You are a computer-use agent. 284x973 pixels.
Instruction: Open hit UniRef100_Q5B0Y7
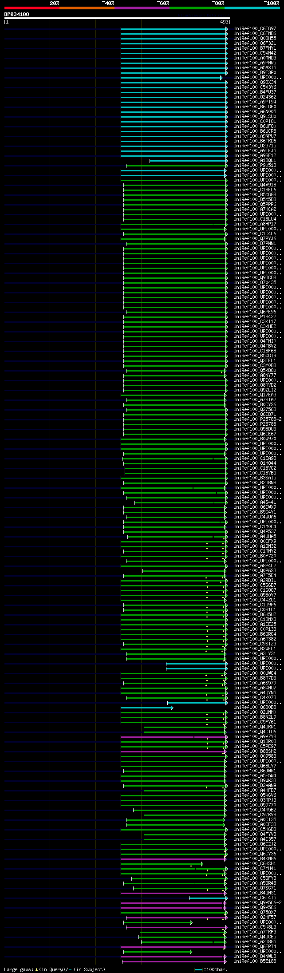click(255, 595)
